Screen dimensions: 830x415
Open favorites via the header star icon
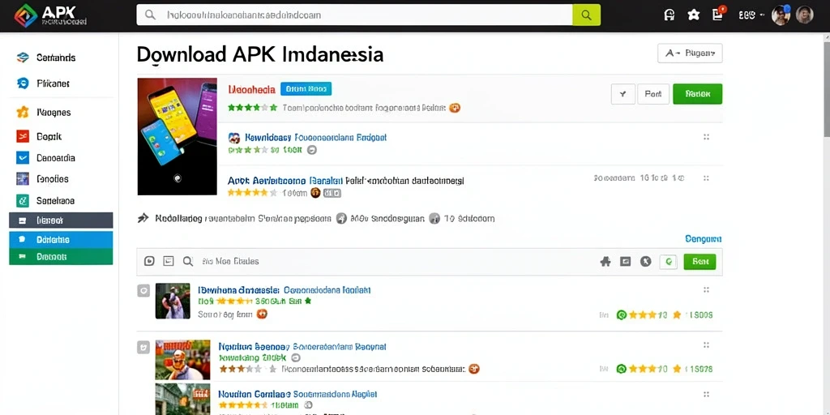[694, 15]
